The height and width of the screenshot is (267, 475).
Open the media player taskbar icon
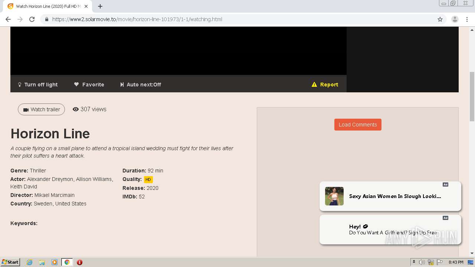coord(55,262)
